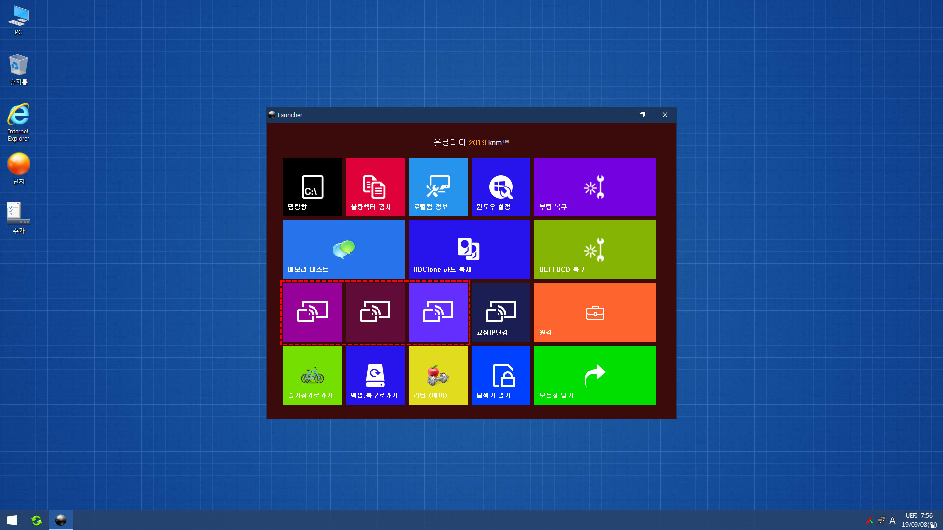Open the 명령창 command prompt tile
Screen dimensions: 943x530
312,187
